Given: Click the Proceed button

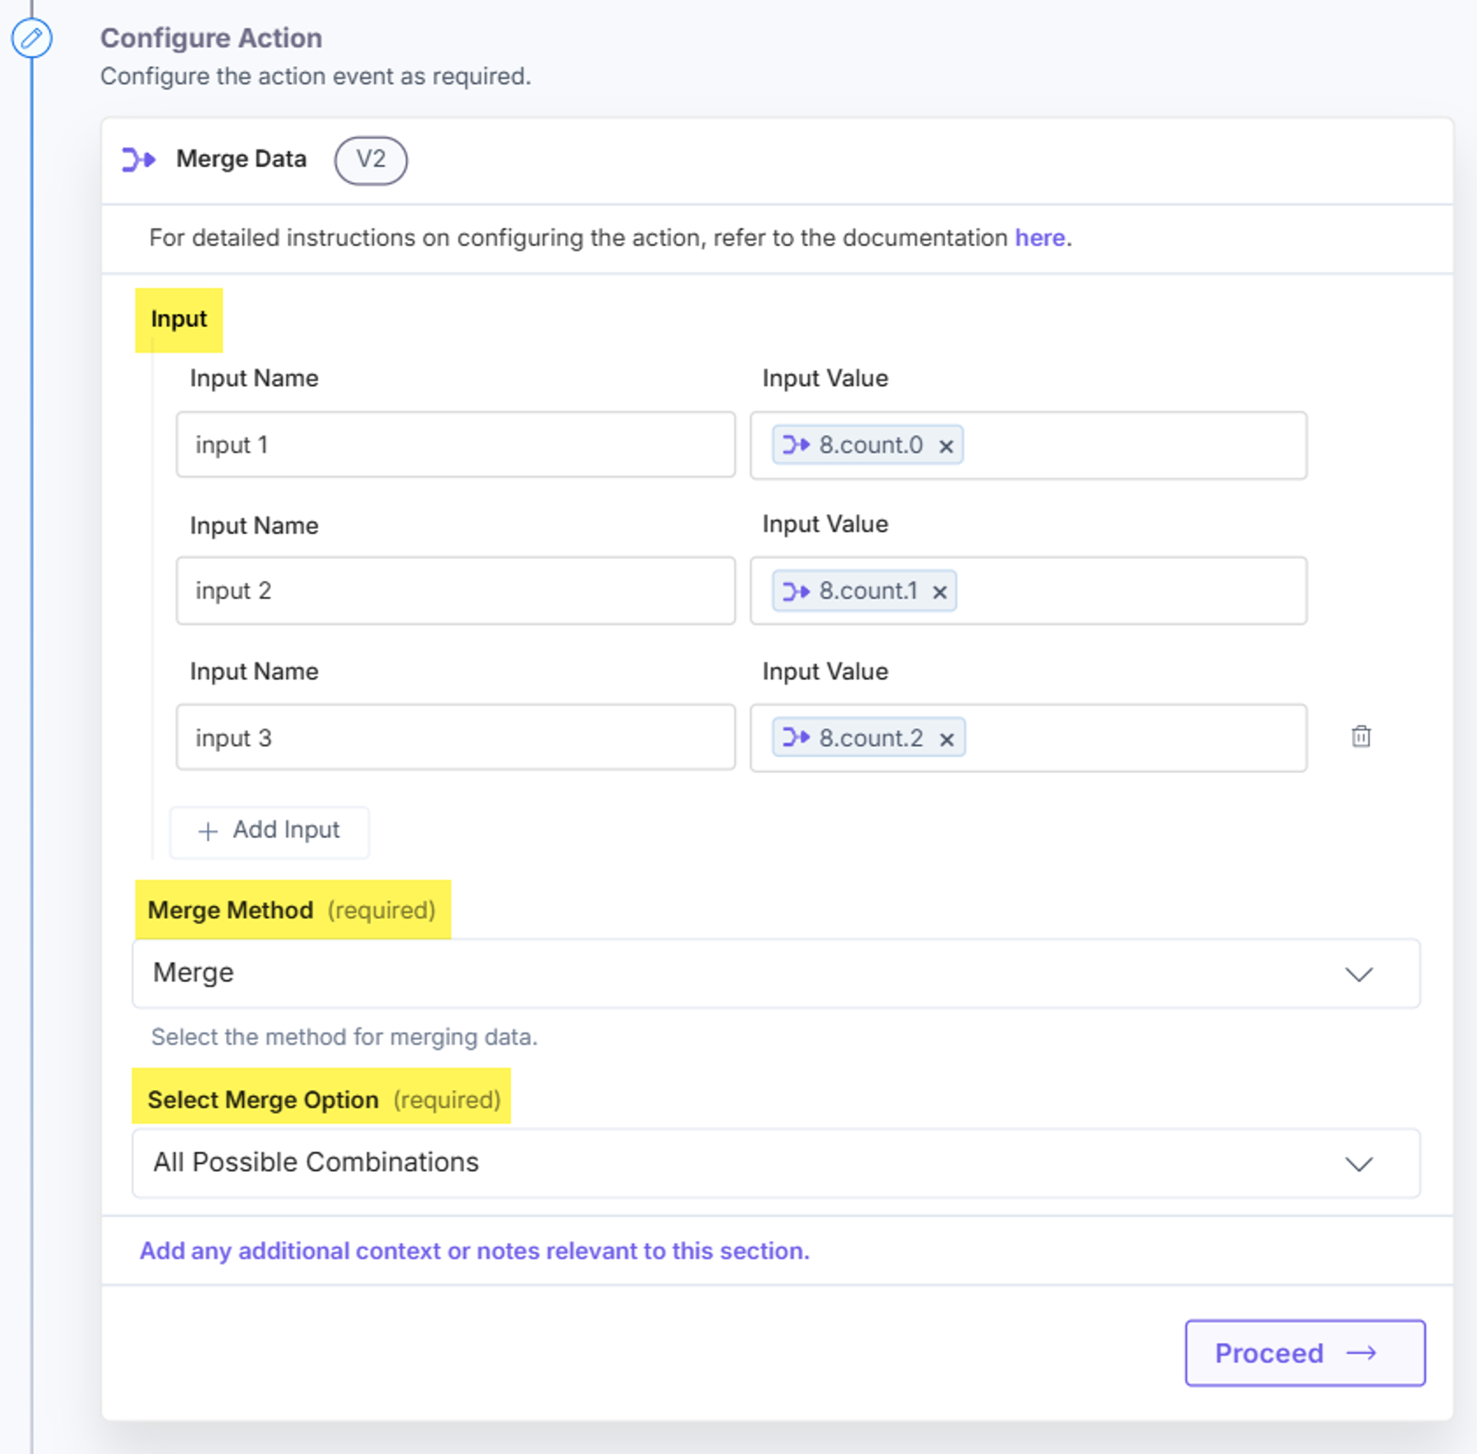Looking at the screenshot, I should [1305, 1352].
